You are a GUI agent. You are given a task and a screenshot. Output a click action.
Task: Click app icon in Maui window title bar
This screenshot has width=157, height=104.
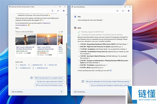(10, 7)
